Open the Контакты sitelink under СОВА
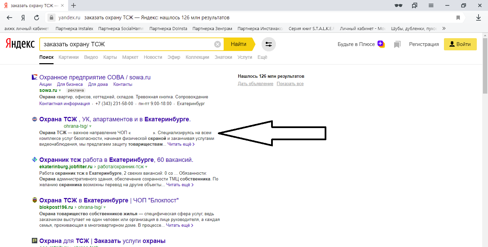Screen dimensions: 488x247 (123, 84)
